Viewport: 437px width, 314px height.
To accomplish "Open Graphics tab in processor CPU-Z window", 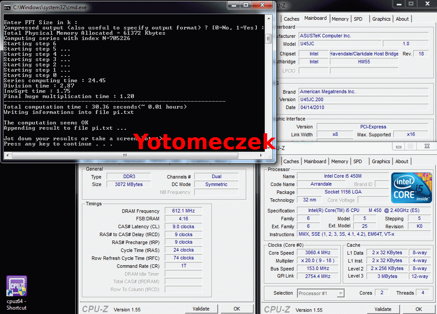I will [381, 161].
